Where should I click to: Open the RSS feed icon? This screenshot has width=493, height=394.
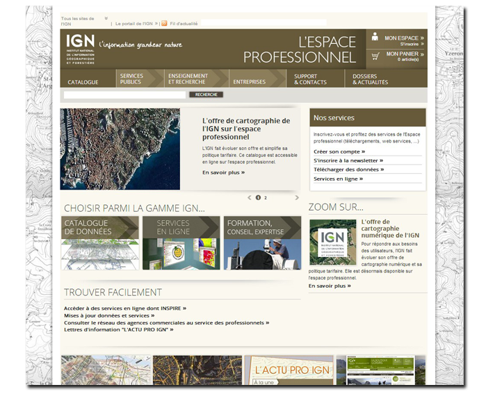[x=164, y=23]
